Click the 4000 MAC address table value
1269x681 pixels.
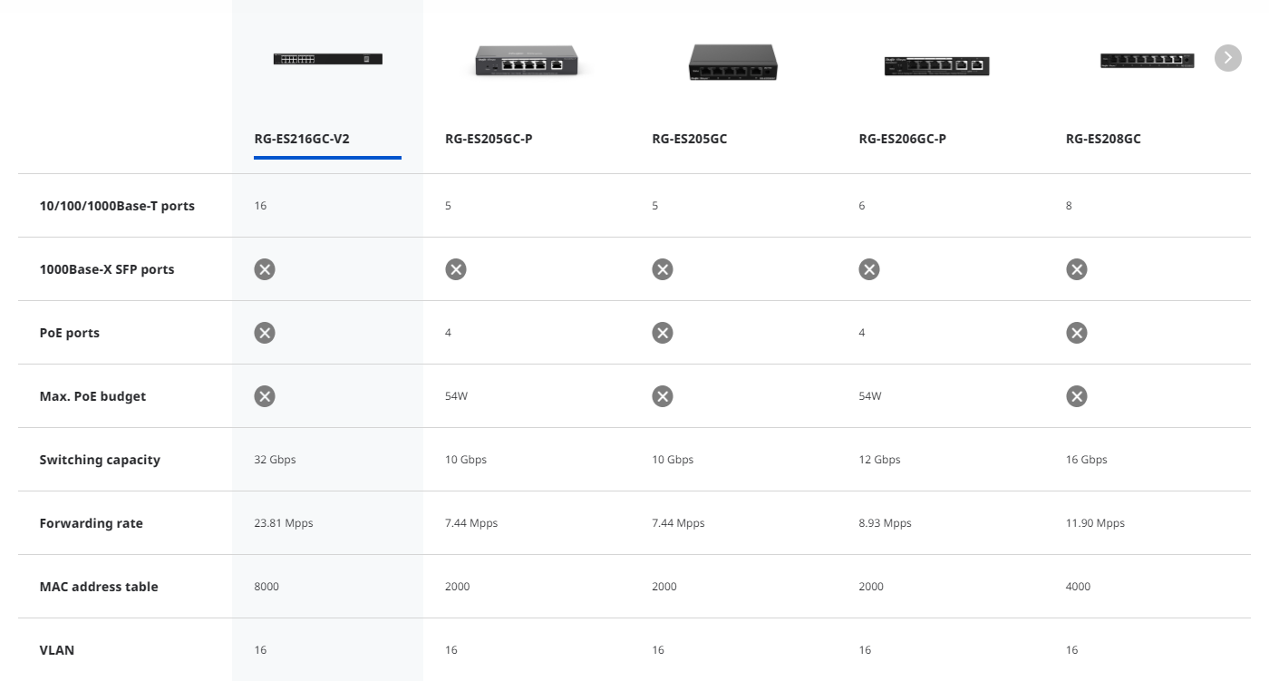tap(1079, 587)
